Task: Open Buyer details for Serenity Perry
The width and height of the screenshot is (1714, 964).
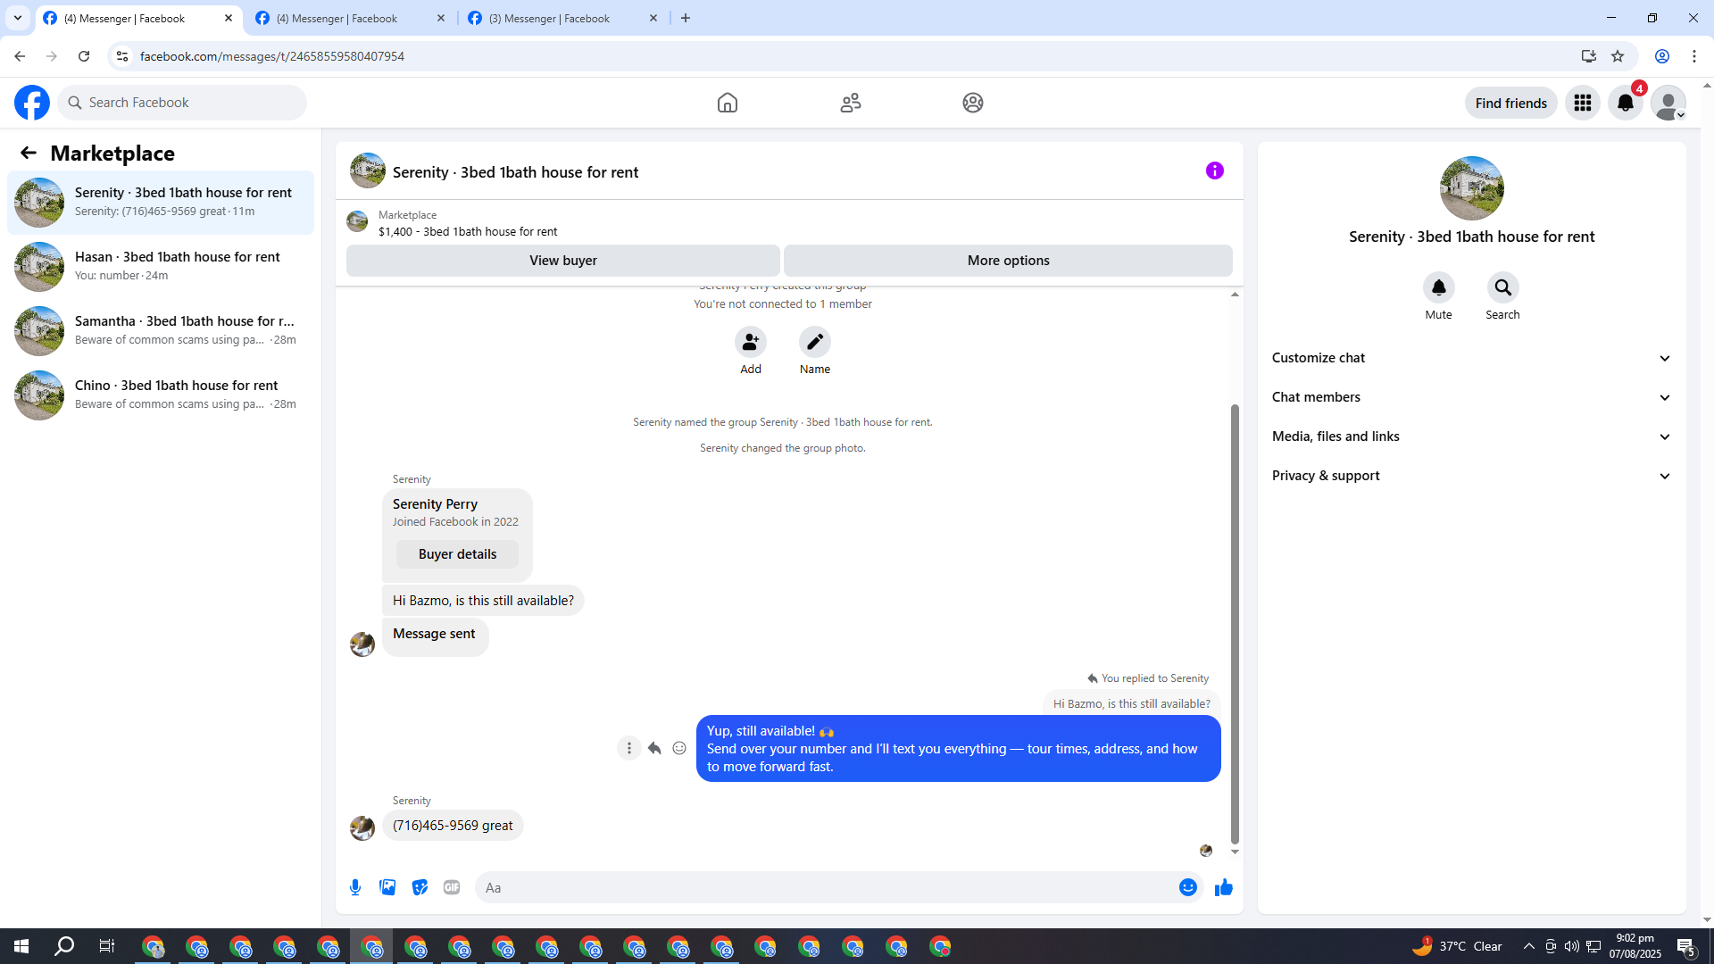Action: (457, 554)
